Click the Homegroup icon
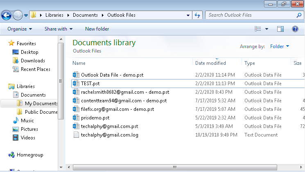Screen dimensions: 305x172 click(x=11, y=155)
